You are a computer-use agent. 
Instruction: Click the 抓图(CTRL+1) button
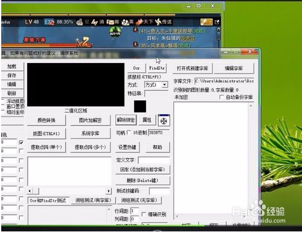tap(46, 133)
